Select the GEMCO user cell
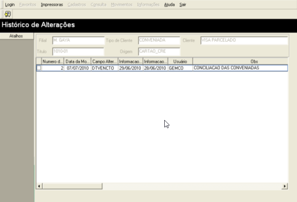Viewport: 297px width, 202px height. click(x=180, y=68)
